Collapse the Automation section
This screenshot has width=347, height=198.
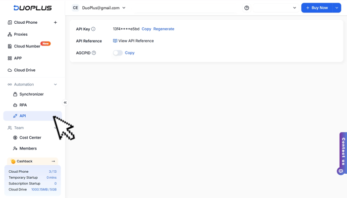click(x=55, y=85)
